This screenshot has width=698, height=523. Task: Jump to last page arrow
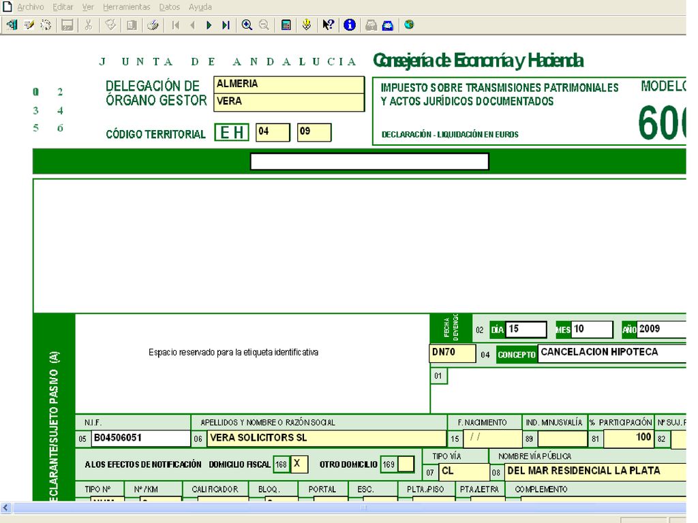pyautogui.click(x=226, y=25)
